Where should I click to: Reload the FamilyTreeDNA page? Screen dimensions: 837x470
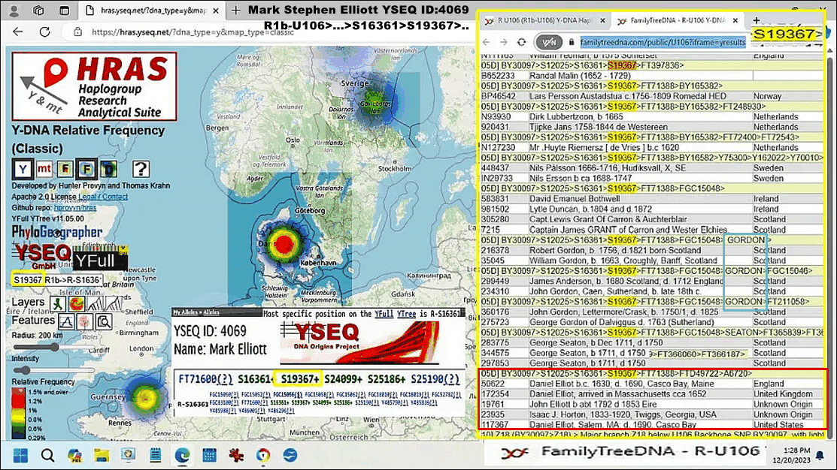click(521, 42)
